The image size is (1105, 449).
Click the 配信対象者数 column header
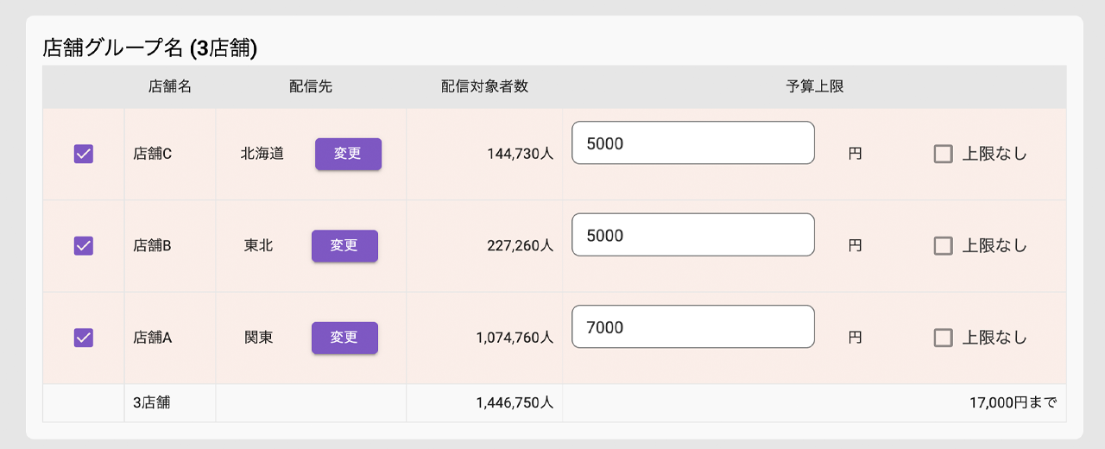coord(484,86)
